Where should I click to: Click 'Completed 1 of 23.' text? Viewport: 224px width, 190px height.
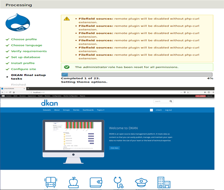pos(80,78)
